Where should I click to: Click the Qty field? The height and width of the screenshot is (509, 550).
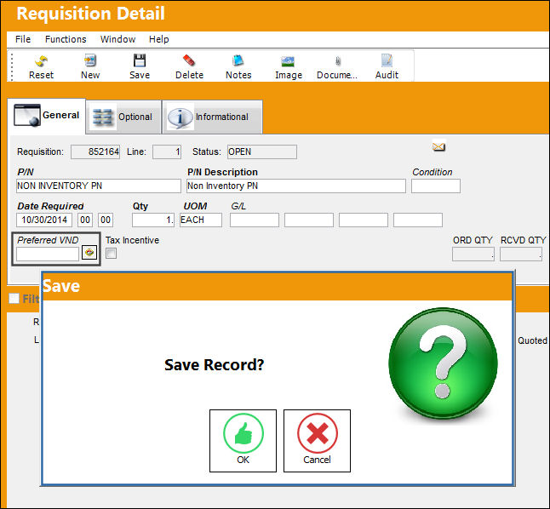point(153,220)
